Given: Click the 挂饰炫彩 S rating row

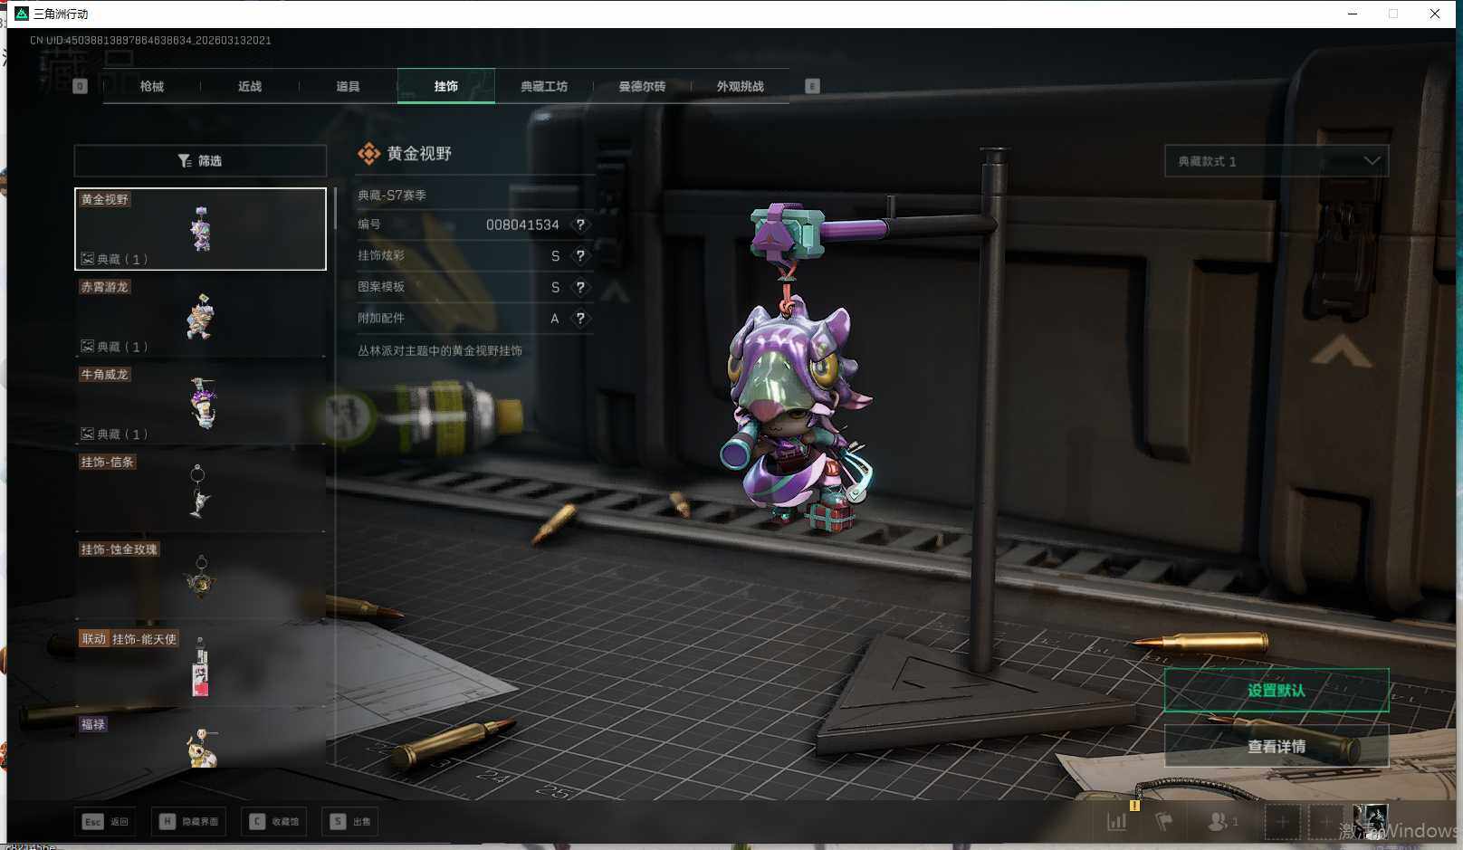Looking at the screenshot, I should point(474,256).
